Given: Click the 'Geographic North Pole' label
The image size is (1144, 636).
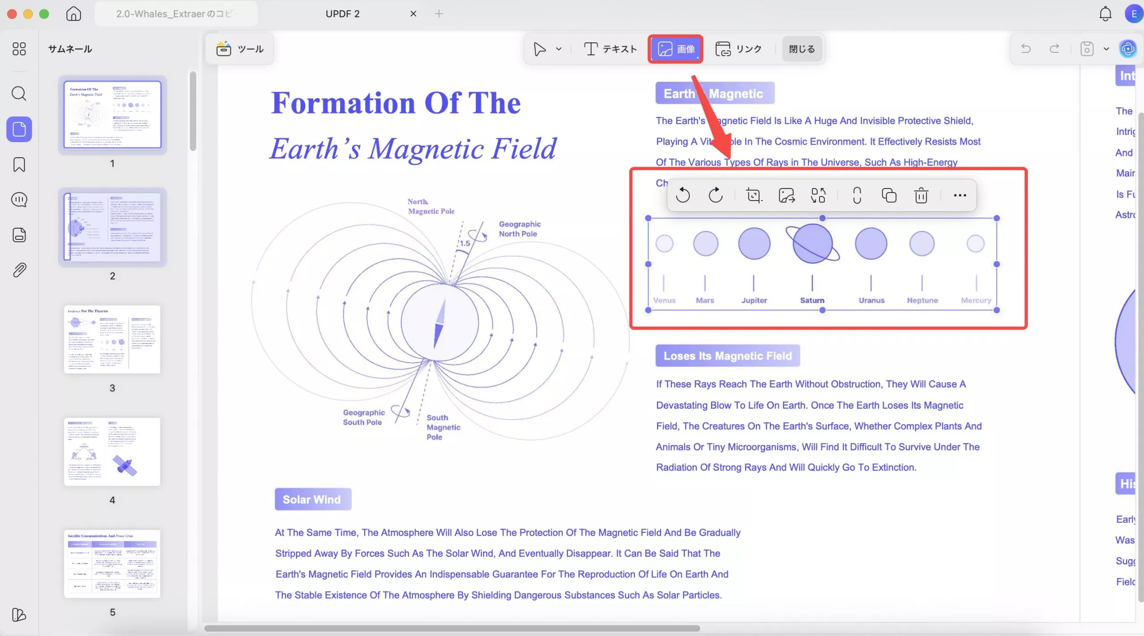Looking at the screenshot, I should (x=520, y=229).
